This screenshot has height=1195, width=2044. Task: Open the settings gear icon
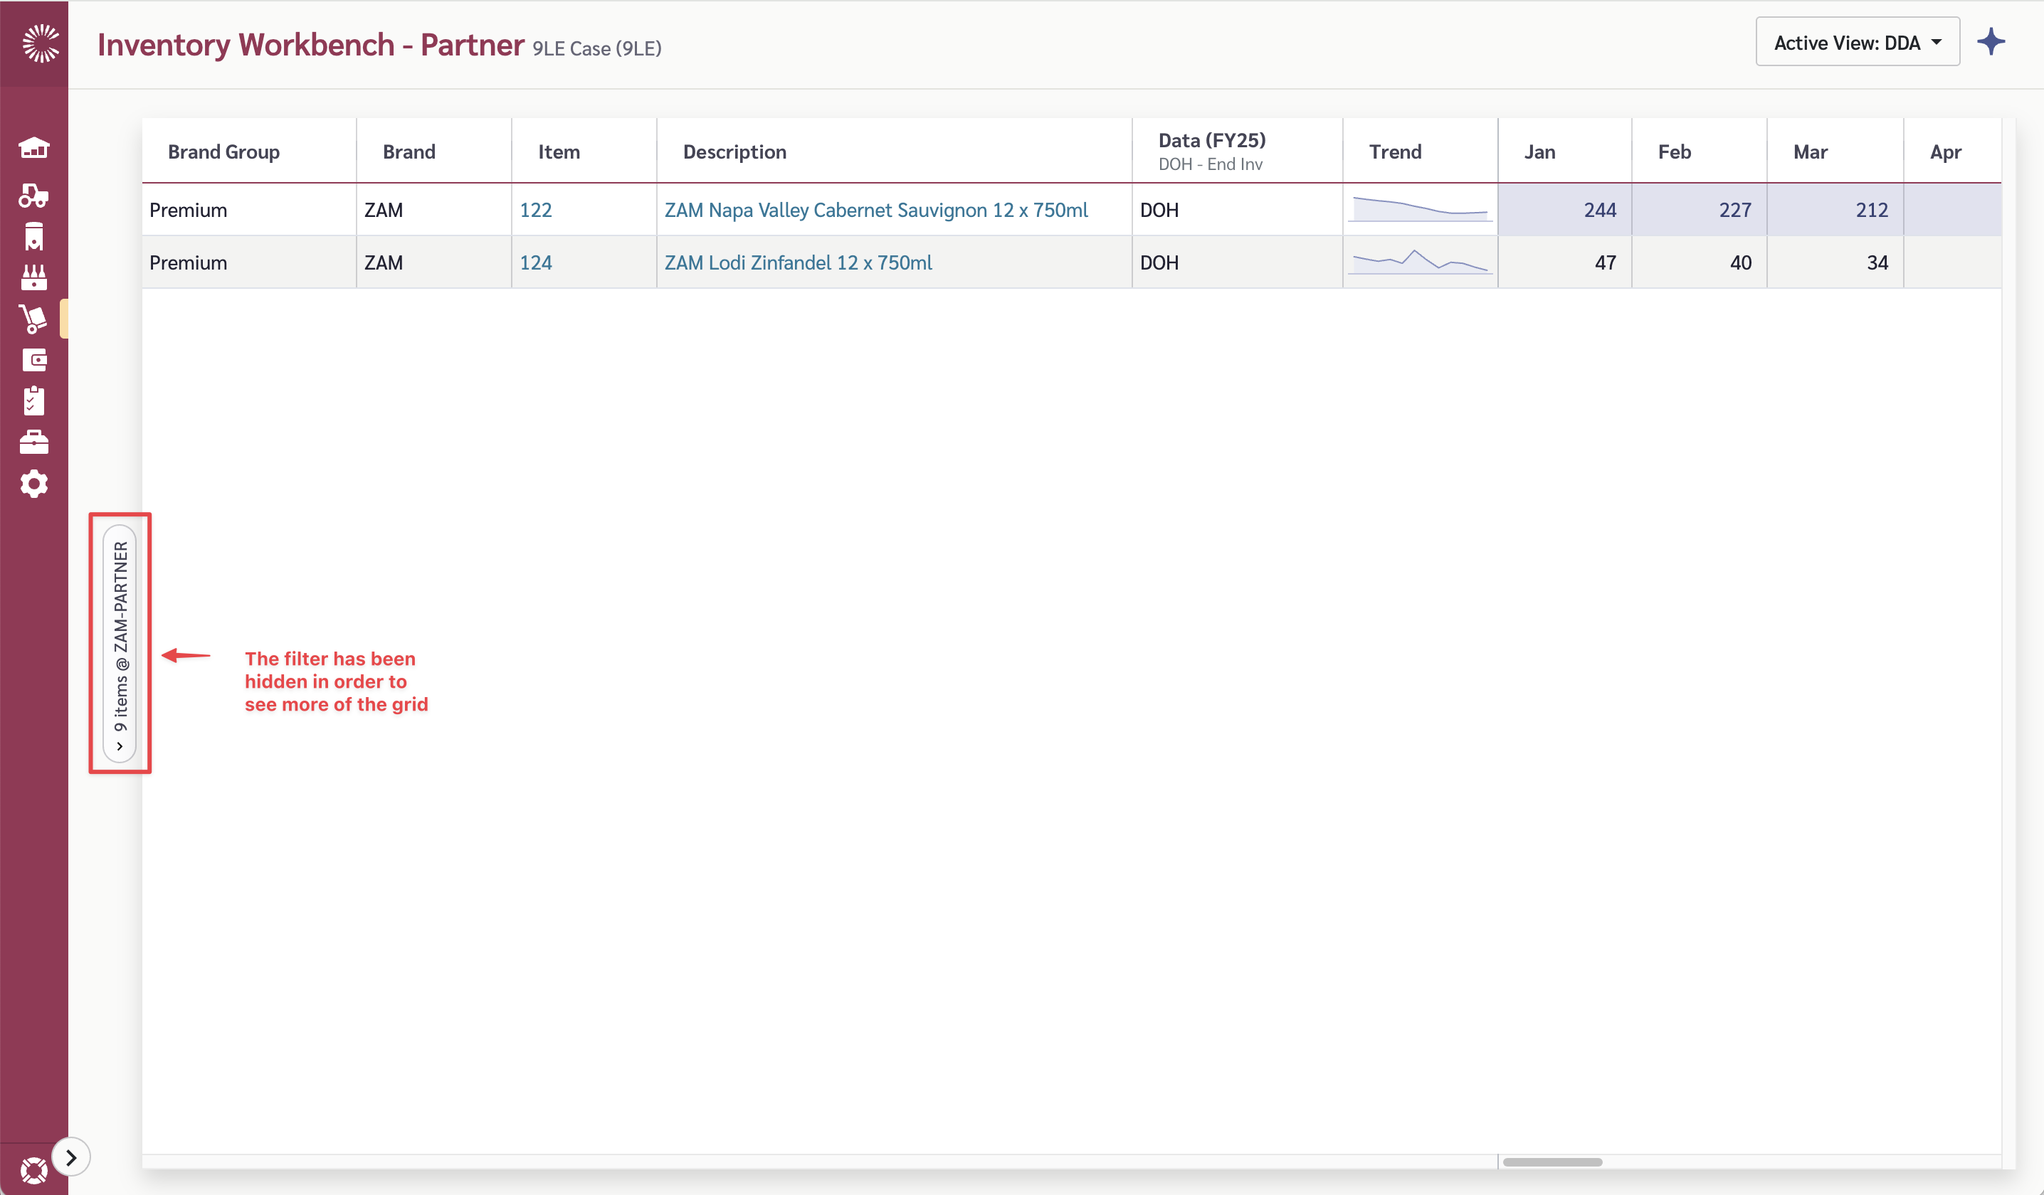34,484
